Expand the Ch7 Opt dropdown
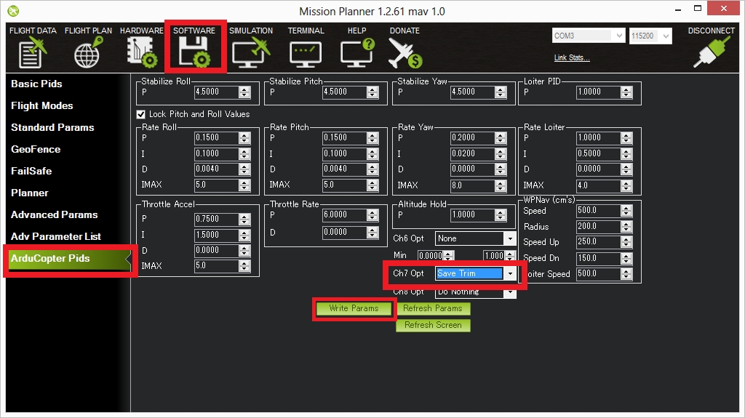Image resolution: width=745 pixels, height=418 pixels. 510,274
